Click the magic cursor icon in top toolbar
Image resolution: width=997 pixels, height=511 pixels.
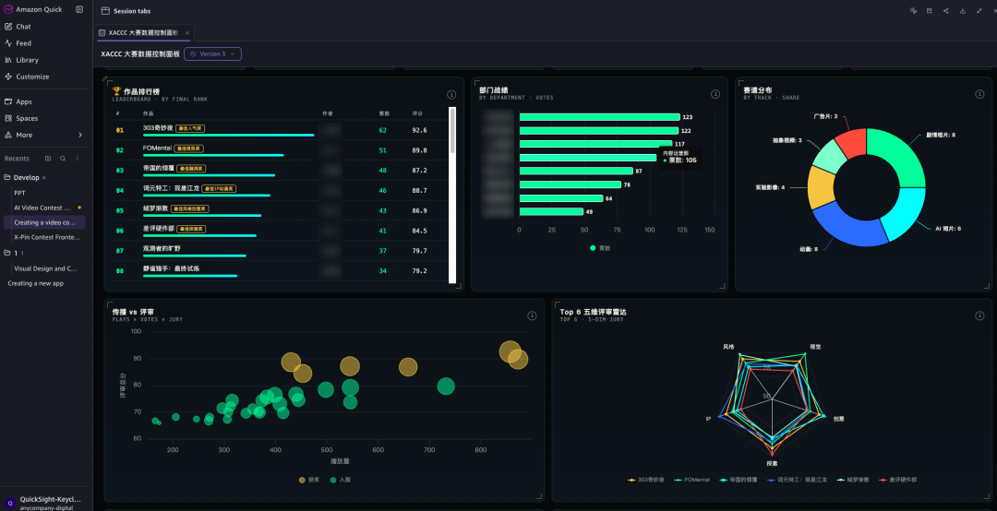click(x=913, y=11)
